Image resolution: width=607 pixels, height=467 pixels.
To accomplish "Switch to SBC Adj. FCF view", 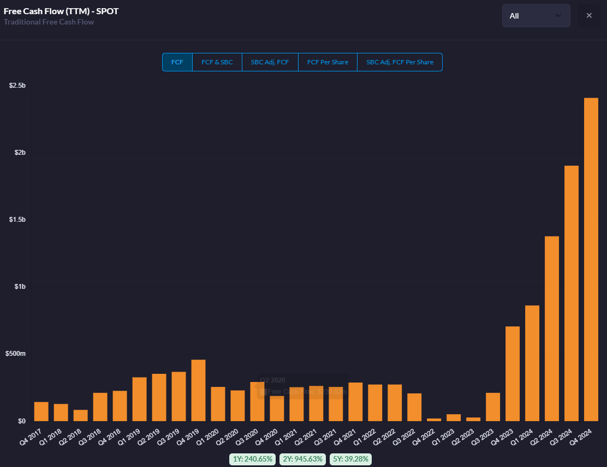I will tap(270, 62).
